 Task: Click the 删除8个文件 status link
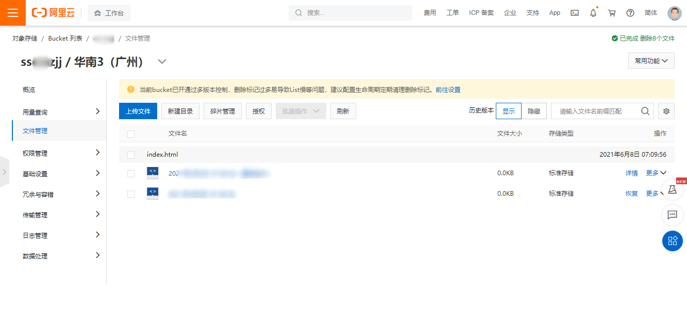pos(657,39)
